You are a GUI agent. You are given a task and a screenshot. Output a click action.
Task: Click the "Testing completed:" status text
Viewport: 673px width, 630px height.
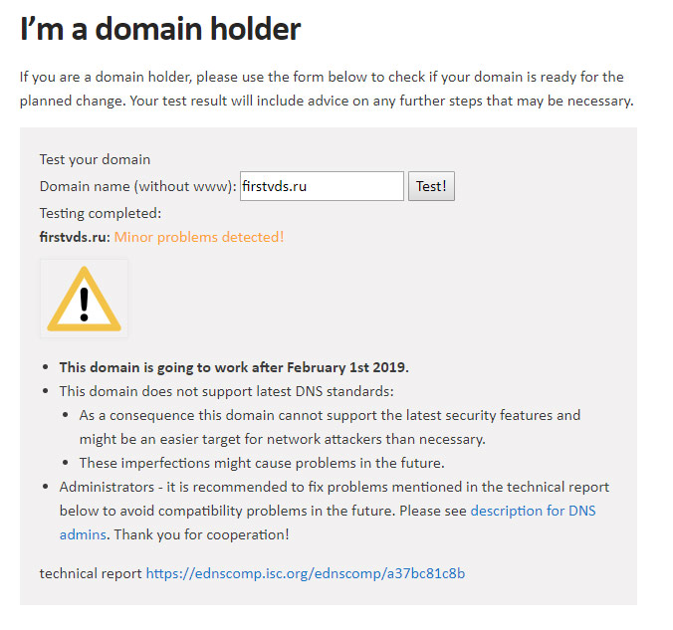coord(101,213)
